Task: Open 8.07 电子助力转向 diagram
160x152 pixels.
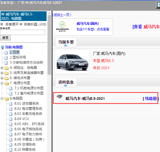Action: click(x=28, y=134)
